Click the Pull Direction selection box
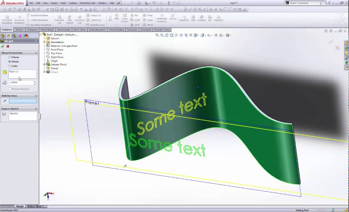Screen dimensions: 349x212 [23, 101]
